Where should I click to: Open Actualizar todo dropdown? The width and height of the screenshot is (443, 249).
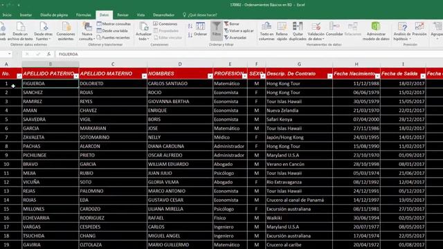[143, 31]
